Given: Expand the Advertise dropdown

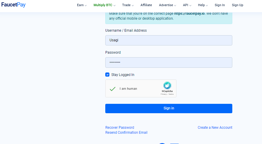Looking at the screenshot, I should pos(167,5).
